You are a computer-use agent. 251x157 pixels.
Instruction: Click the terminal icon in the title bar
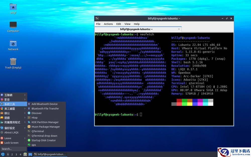97,18
